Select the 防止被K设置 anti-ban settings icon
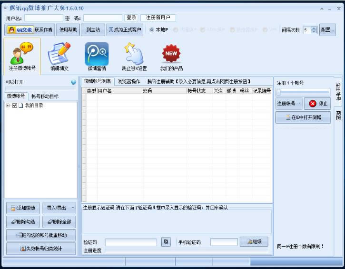The image size is (345, 269). (x=134, y=55)
